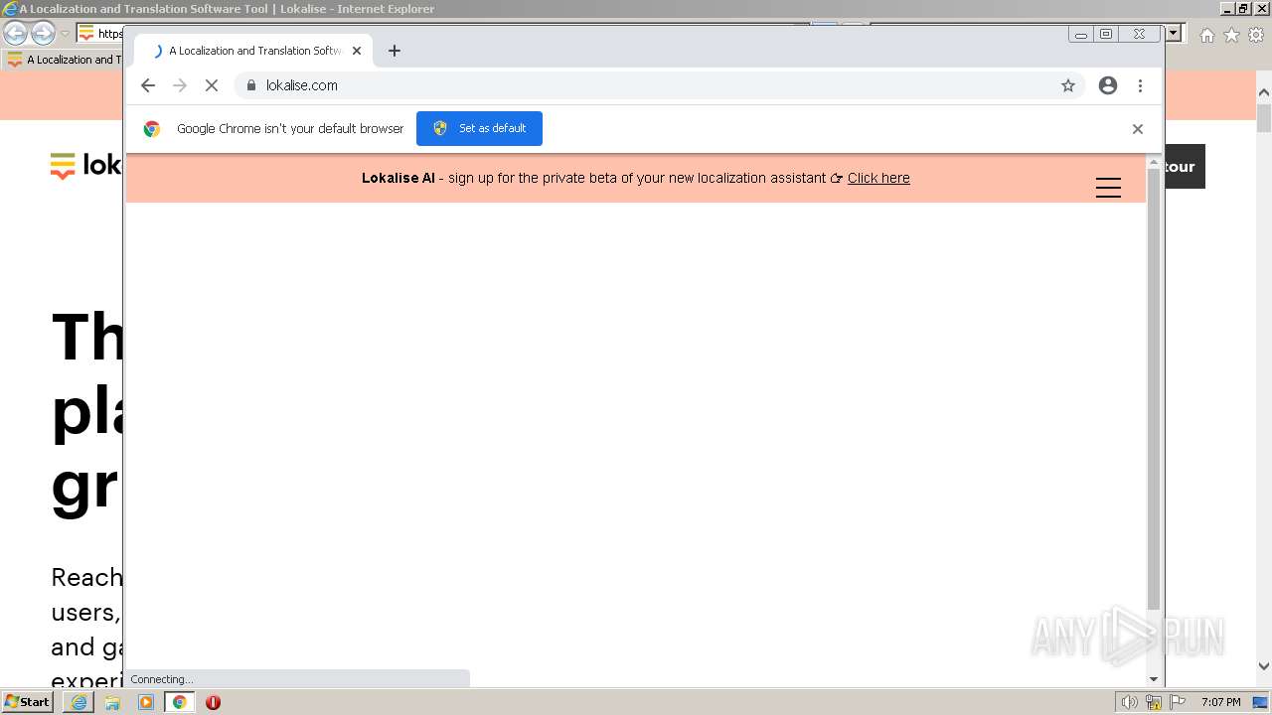
Task: Click Internet Explorer's forward button
Action: pyautogui.click(x=43, y=33)
